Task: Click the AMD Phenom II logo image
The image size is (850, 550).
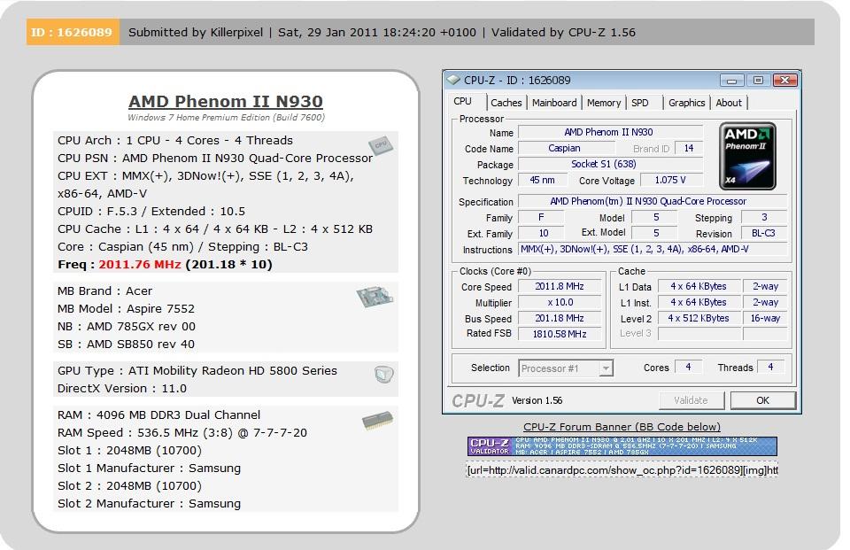Action: tap(747, 156)
